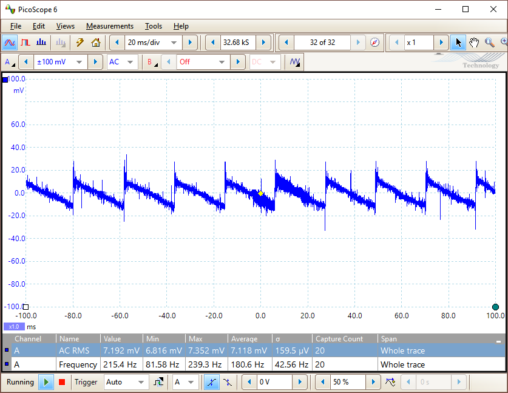Open advanced trigger settings icon
Viewport: 508px width, 393px height.
[158, 382]
